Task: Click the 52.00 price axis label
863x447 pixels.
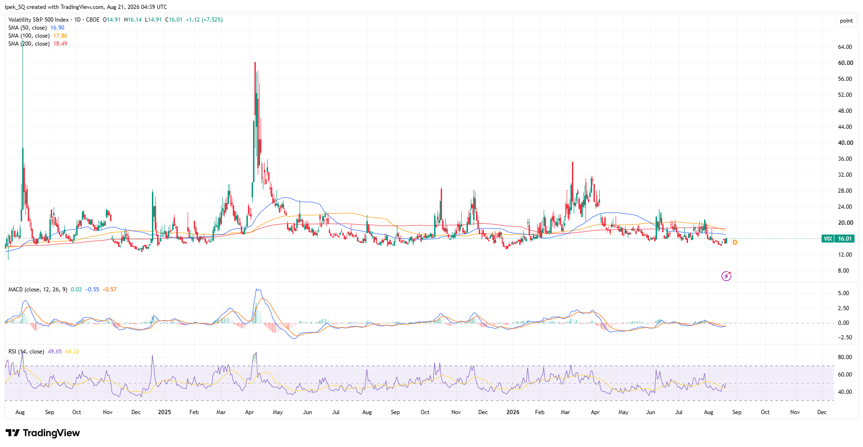Action: coord(845,95)
